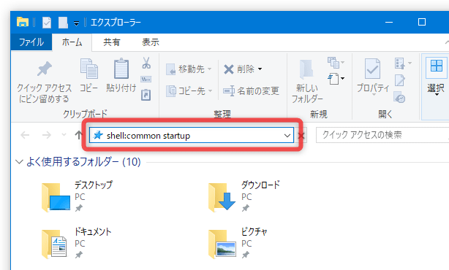The width and height of the screenshot is (449, 270).
Task: Click クイック アクセスにピン留めする button
Action: [44, 82]
